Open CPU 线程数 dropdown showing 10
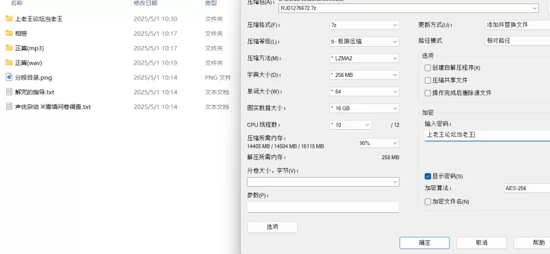The image size is (550, 254). pyautogui.click(x=351, y=125)
